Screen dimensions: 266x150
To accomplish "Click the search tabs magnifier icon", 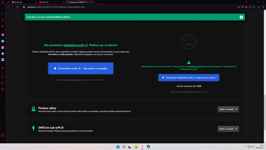I will tap(247, 2).
